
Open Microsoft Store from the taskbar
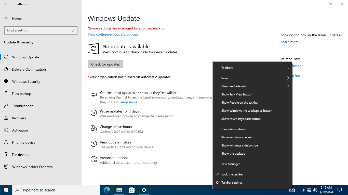click(x=131, y=190)
